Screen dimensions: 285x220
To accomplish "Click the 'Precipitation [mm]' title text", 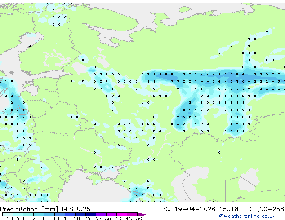I will pyautogui.click(x=29, y=209).
